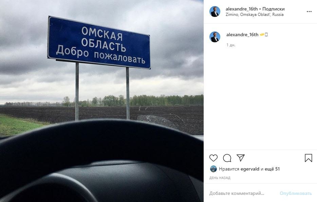Toggle the Подписки following button
The height and width of the screenshot is (202, 317).
point(273,9)
